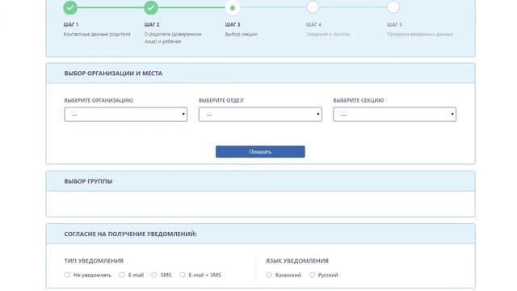The height and width of the screenshot is (291, 517).
Task: Click the 'Показать' button
Action: click(x=260, y=152)
